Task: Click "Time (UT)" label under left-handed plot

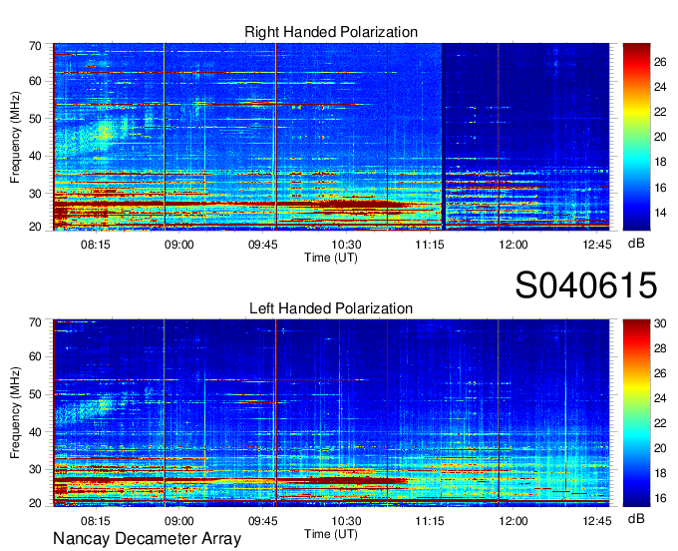Action: (331, 534)
